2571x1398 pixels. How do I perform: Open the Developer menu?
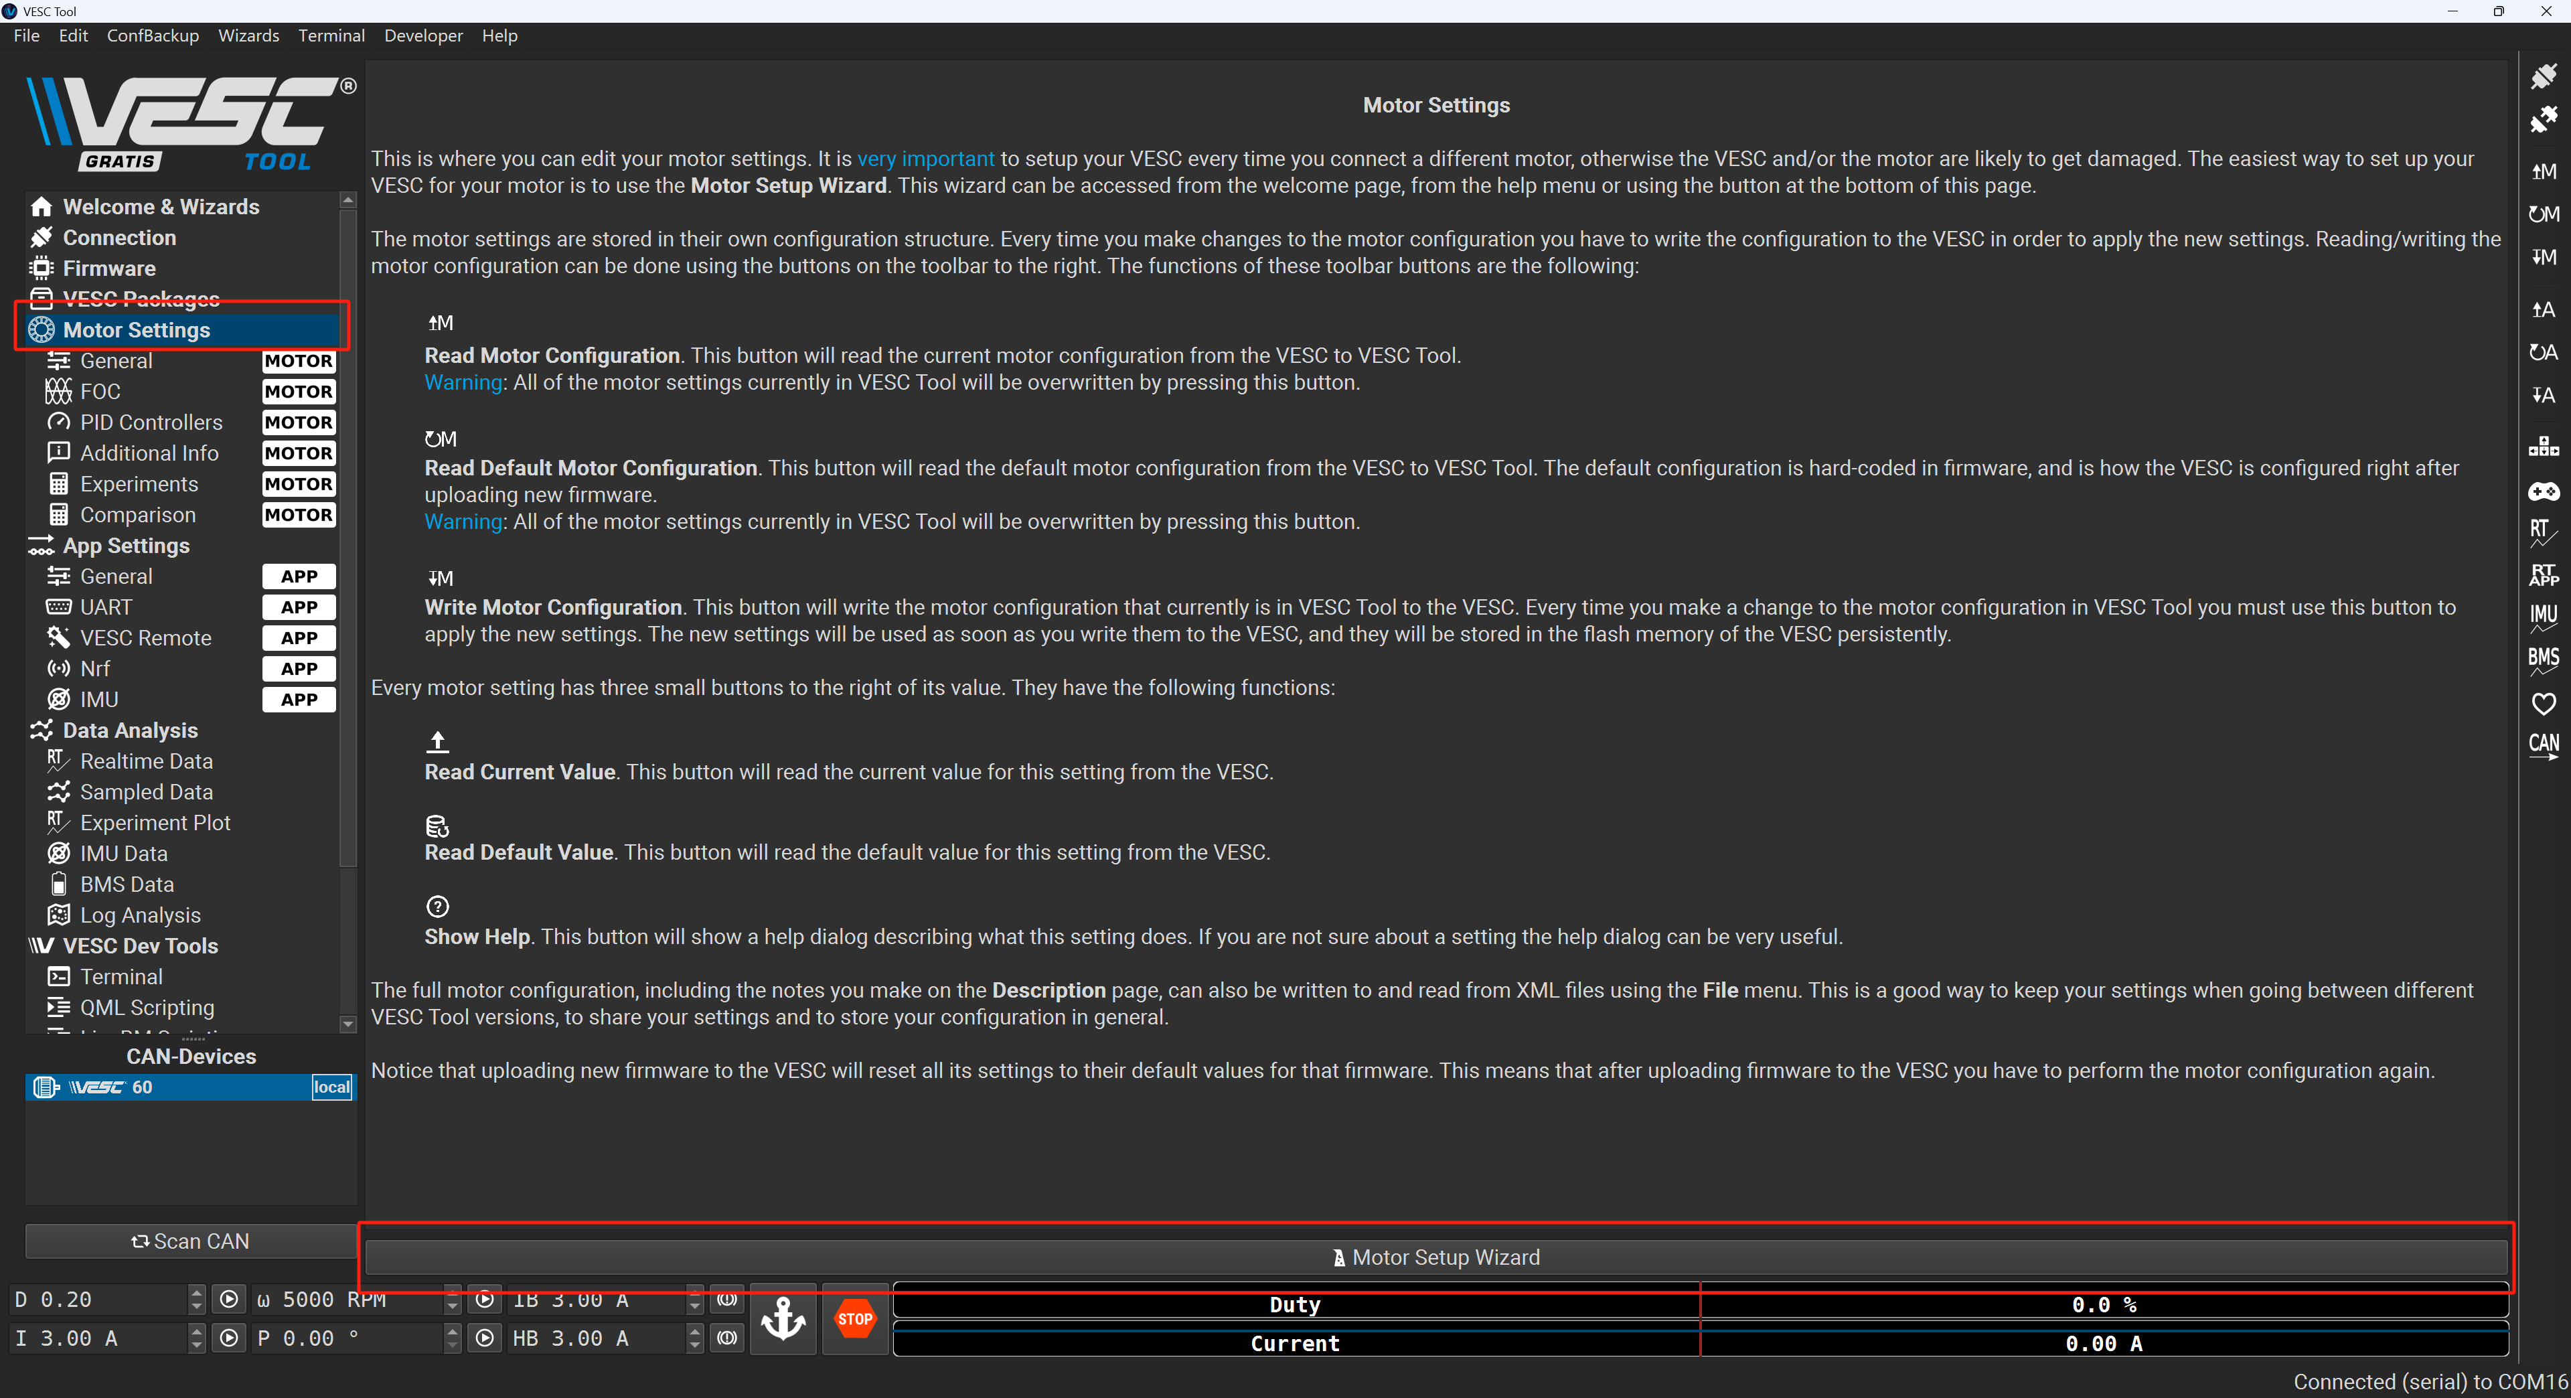(x=423, y=36)
